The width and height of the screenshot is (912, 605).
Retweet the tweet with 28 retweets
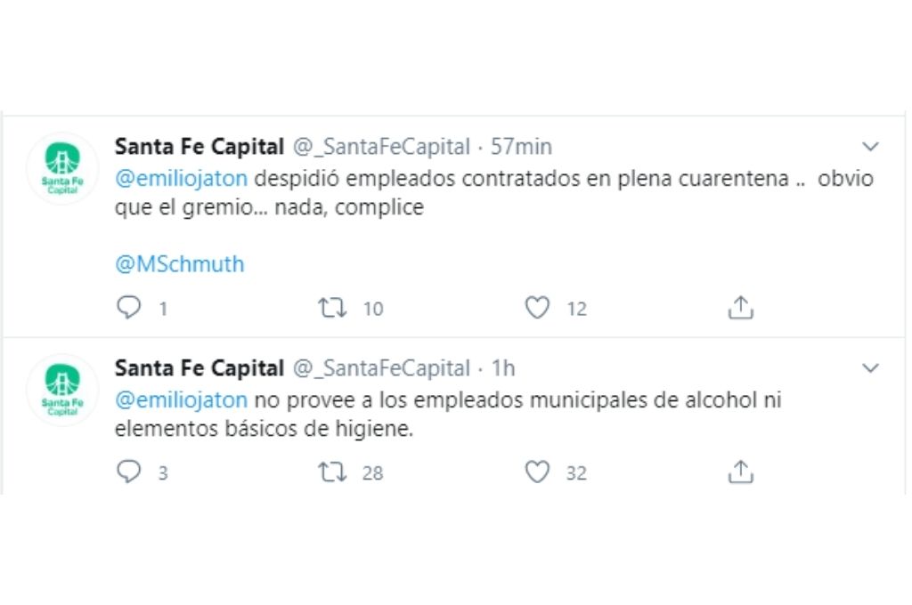point(332,472)
